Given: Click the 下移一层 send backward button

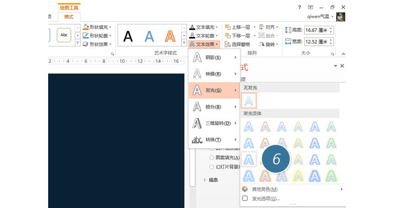Looking at the screenshot, I should tap(238, 36).
